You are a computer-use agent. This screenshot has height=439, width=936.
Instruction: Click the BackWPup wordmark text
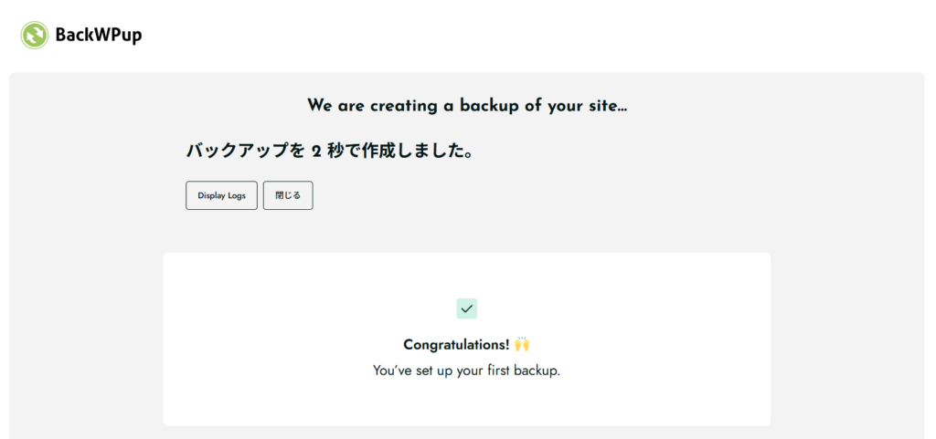coord(99,36)
